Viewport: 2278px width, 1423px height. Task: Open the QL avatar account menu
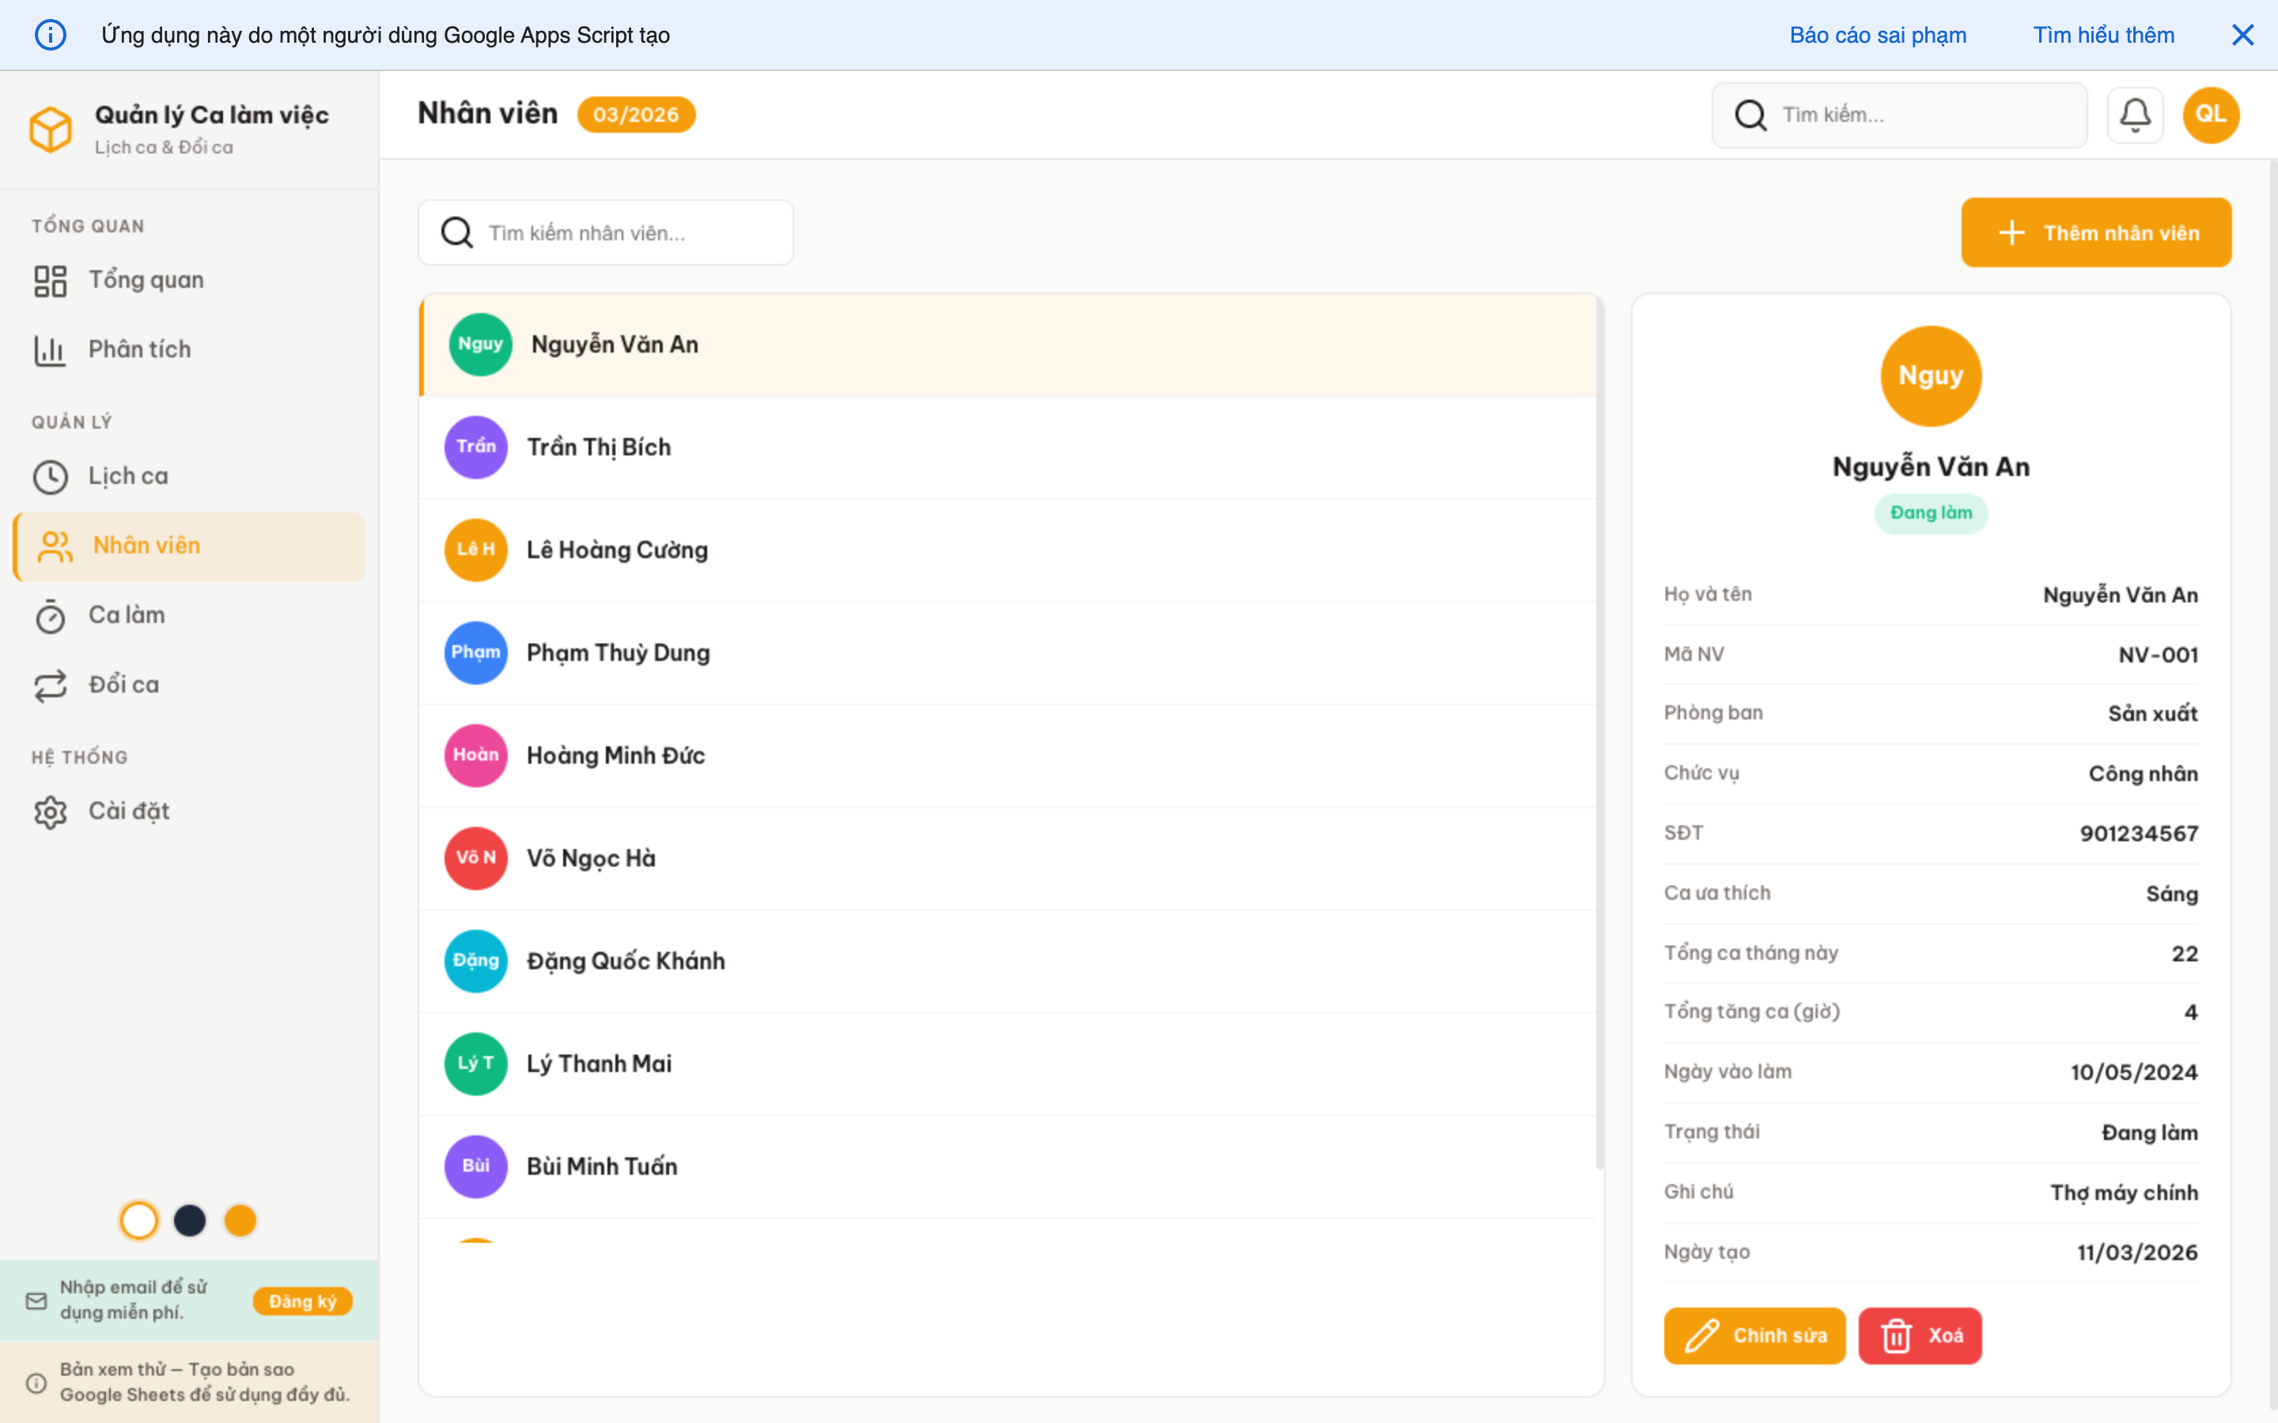[2212, 114]
